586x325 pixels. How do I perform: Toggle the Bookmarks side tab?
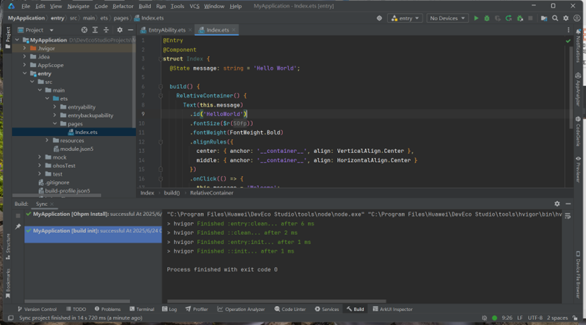click(x=8, y=284)
